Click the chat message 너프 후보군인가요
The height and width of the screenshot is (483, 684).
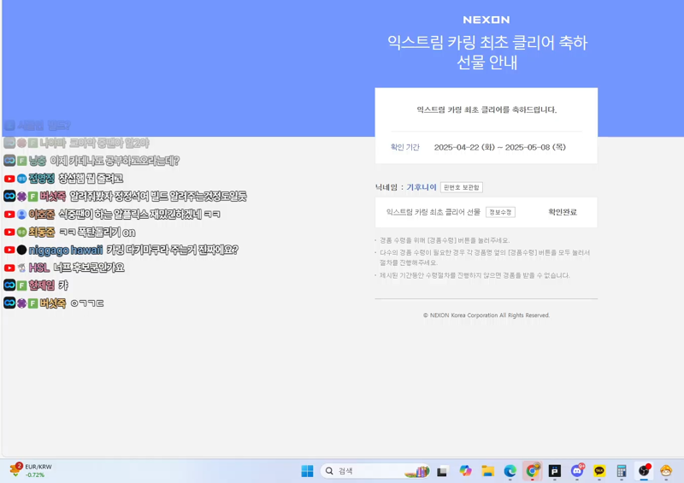click(89, 268)
